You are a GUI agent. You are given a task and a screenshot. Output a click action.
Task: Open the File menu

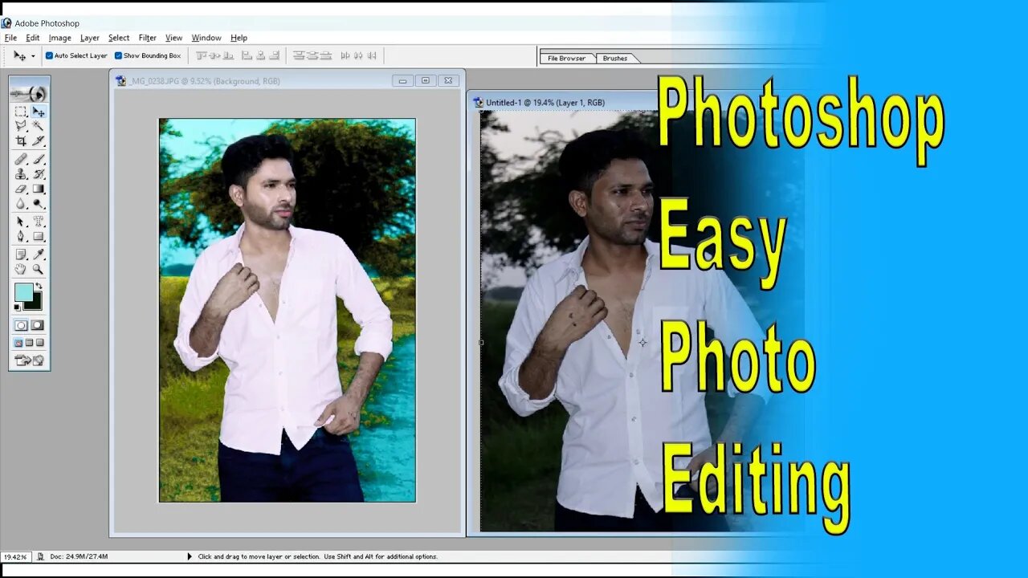tap(10, 38)
